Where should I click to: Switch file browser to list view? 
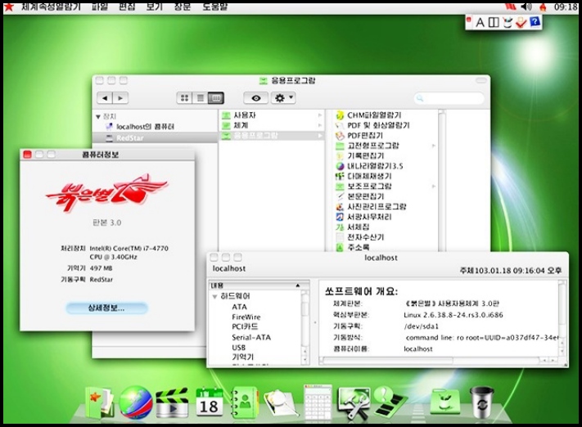tap(200, 98)
